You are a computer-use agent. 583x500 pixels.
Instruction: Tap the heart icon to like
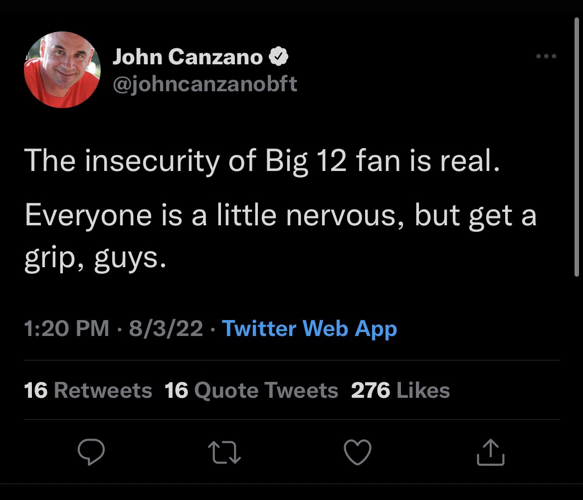click(x=358, y=453)
